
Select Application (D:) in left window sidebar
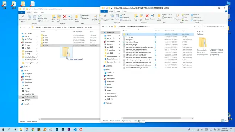30,97
